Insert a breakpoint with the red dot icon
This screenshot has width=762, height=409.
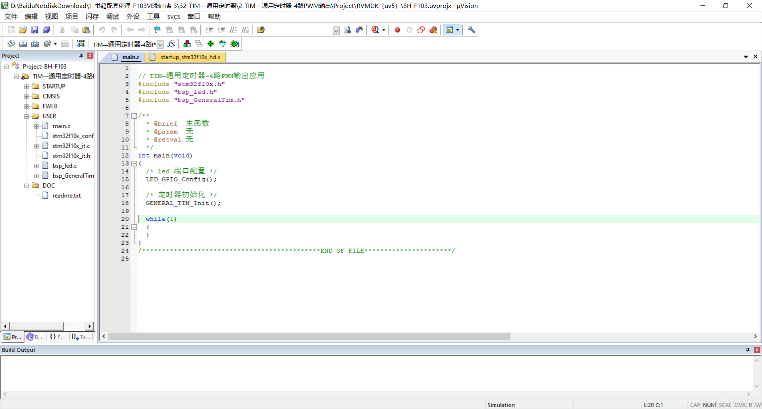click(397, 30)
